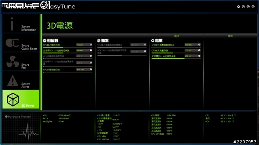Viewport: 259px width, 145px height.
Task: Click the 記憶體(CH A/B)電壓保護 slider bar
Action: (x=176, y=58)
